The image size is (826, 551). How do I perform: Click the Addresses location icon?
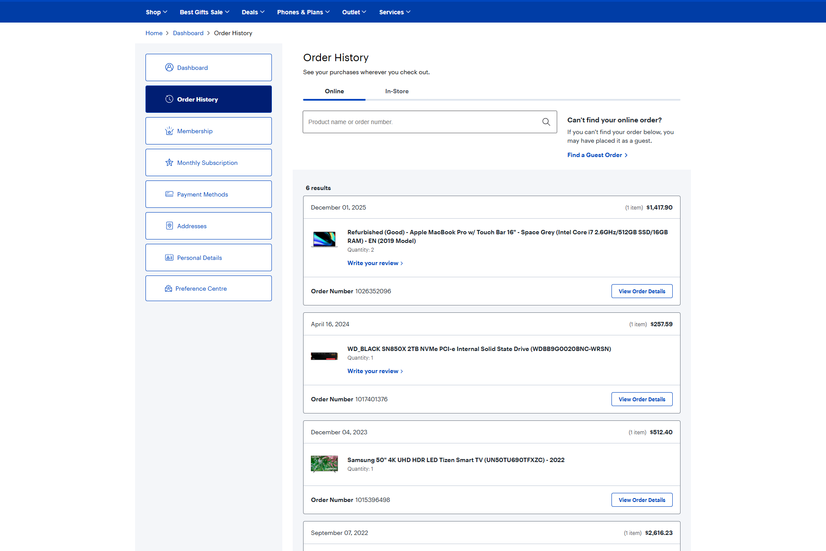click(x=169, y=226)
